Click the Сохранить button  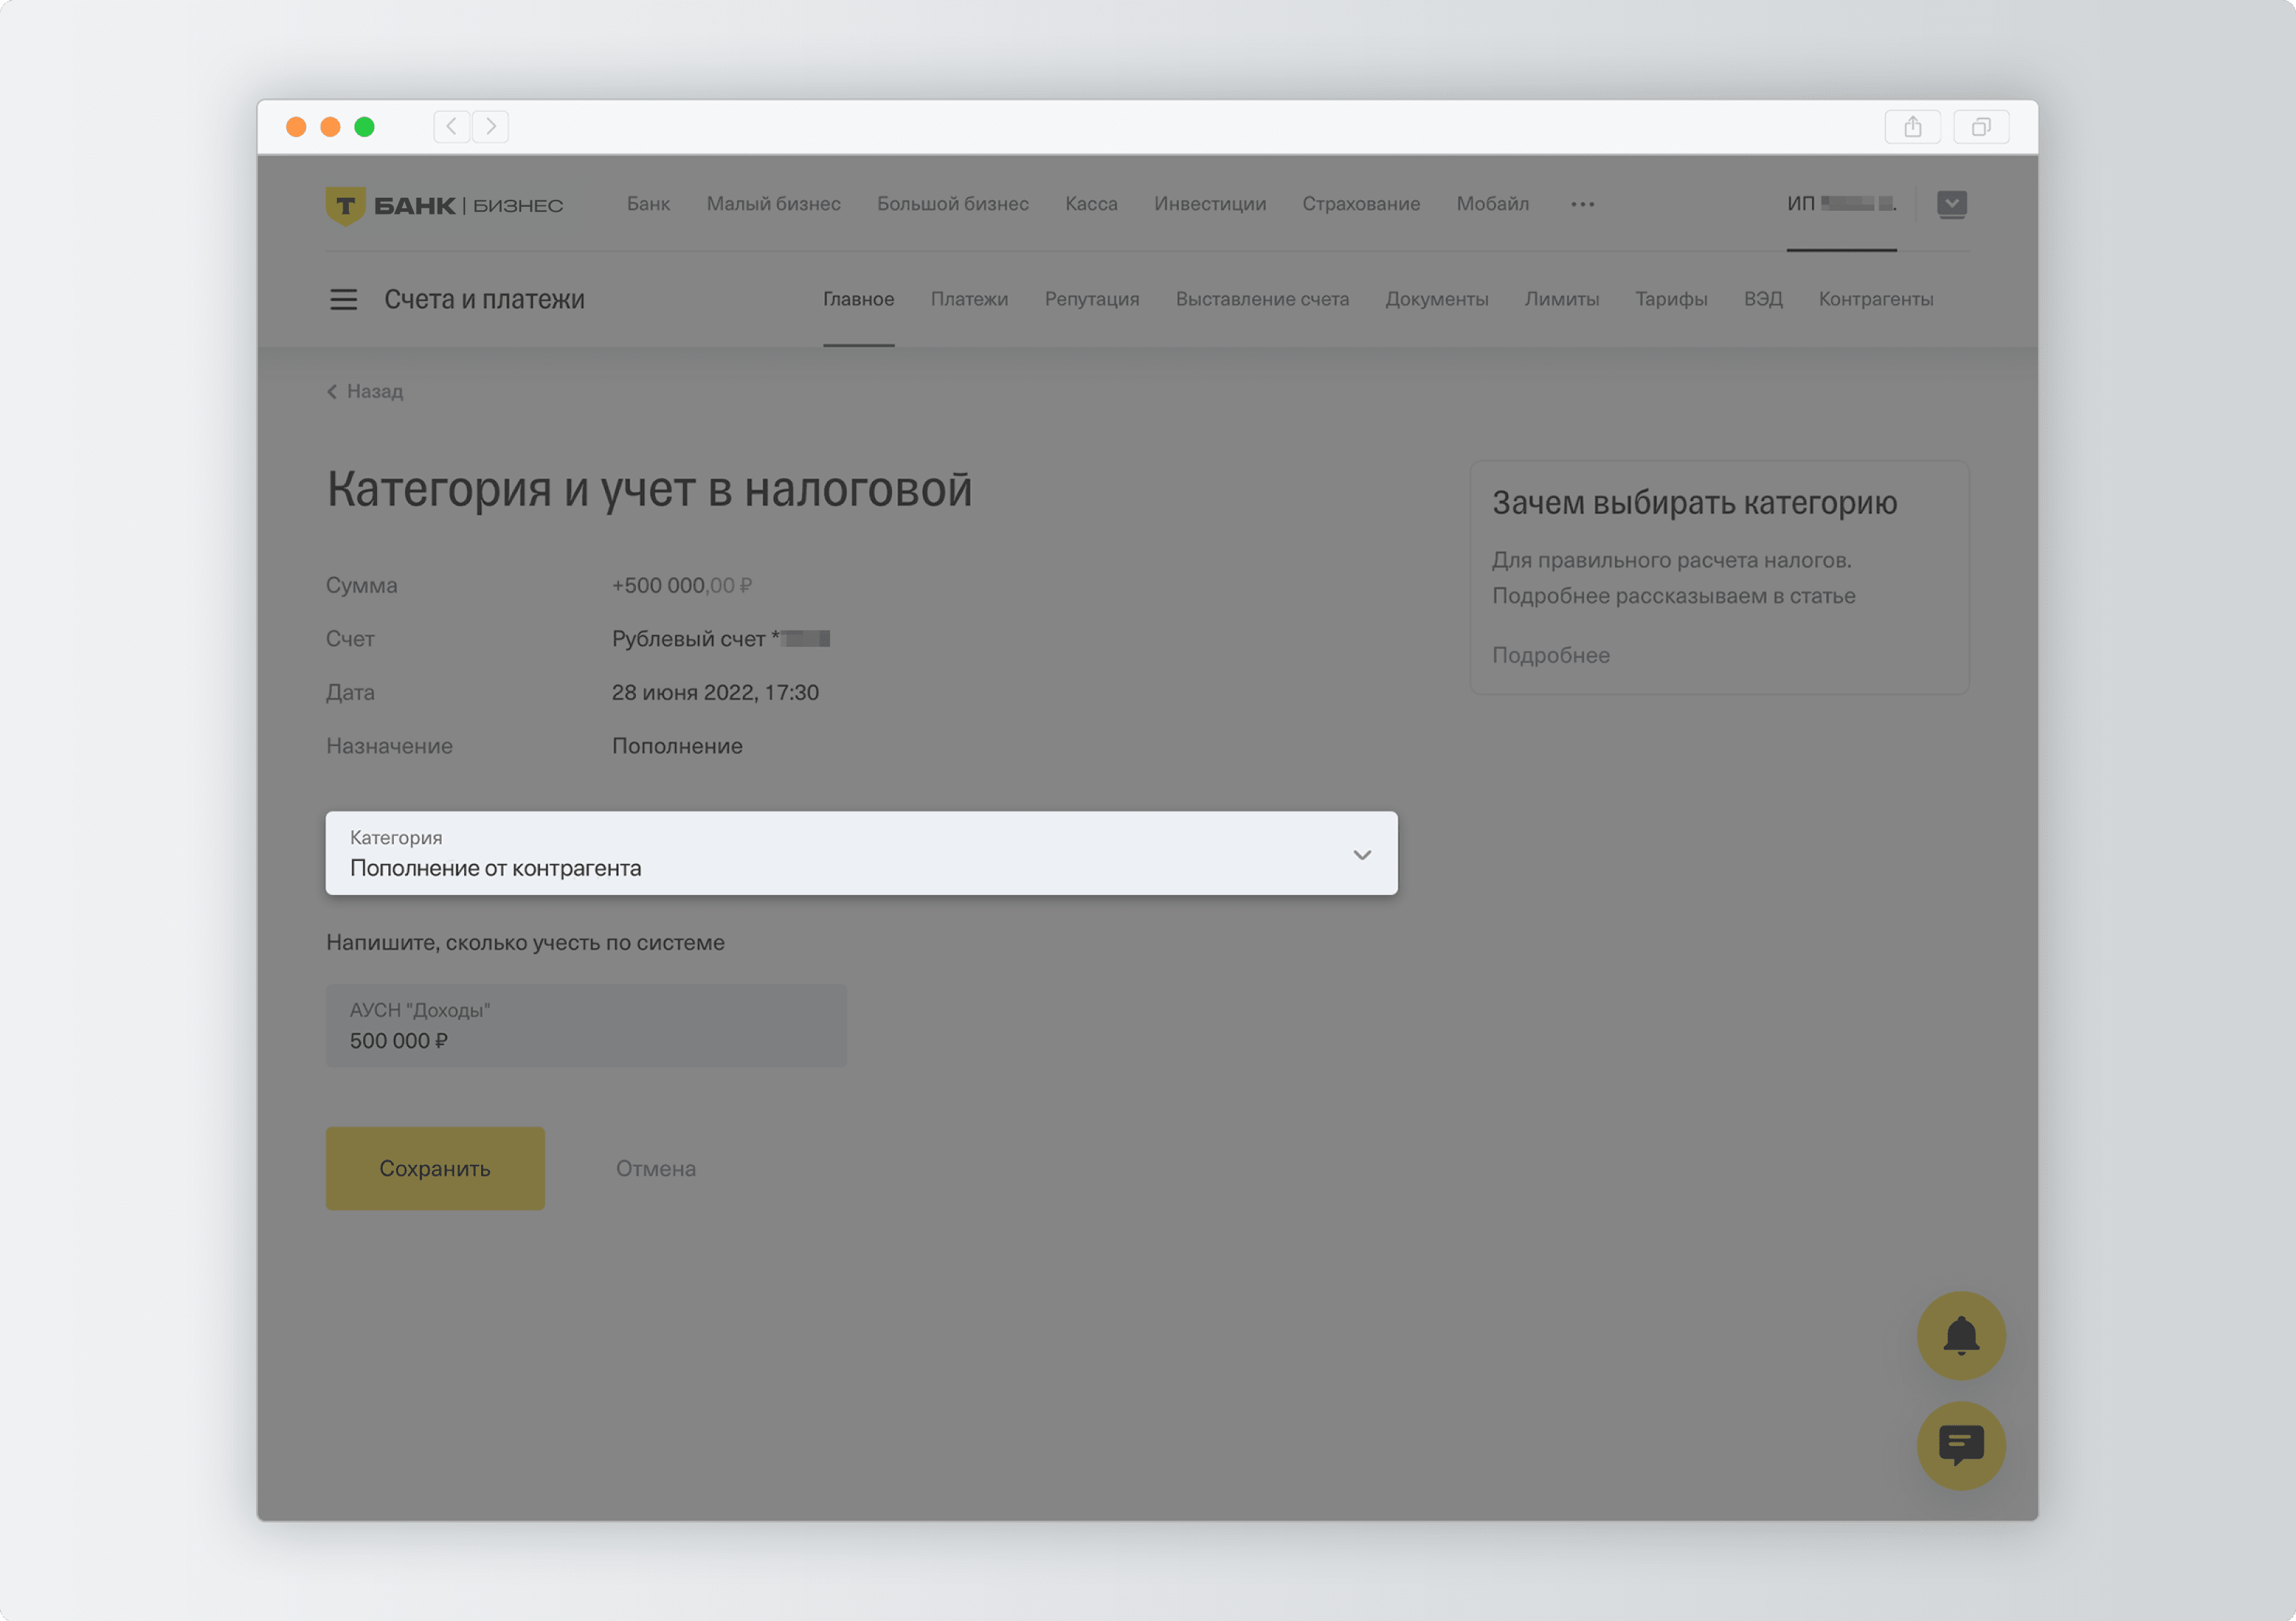point(435,1168)
